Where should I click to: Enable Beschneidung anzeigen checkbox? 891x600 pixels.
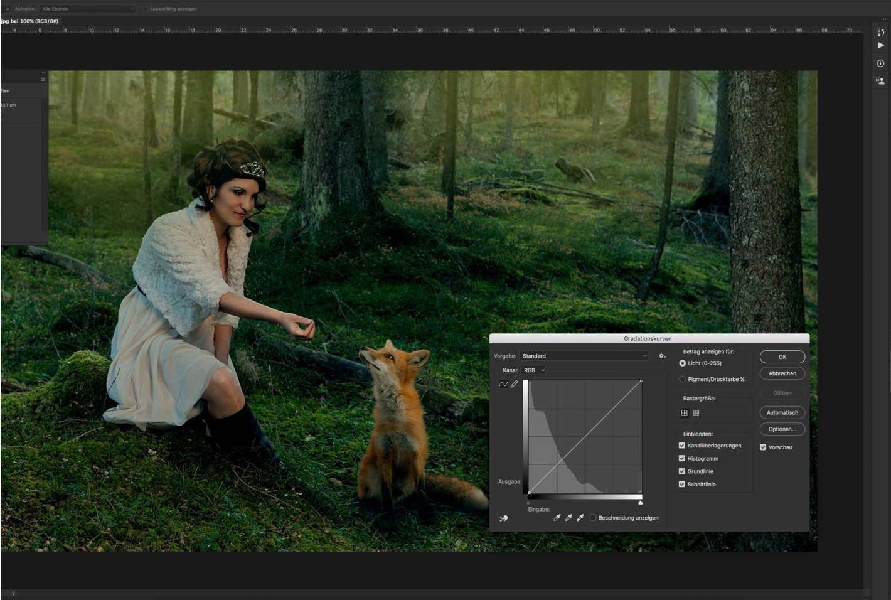pyautogui.click(x=593, y=518)
